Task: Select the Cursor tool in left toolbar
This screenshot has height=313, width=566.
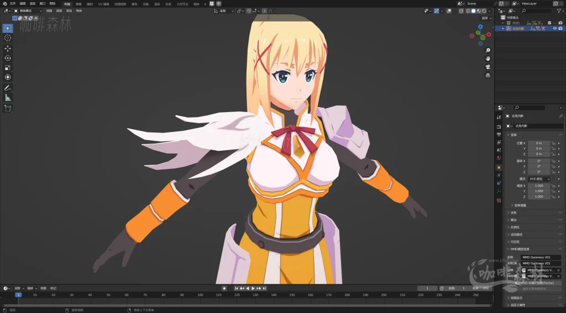Action: [8, 38]
